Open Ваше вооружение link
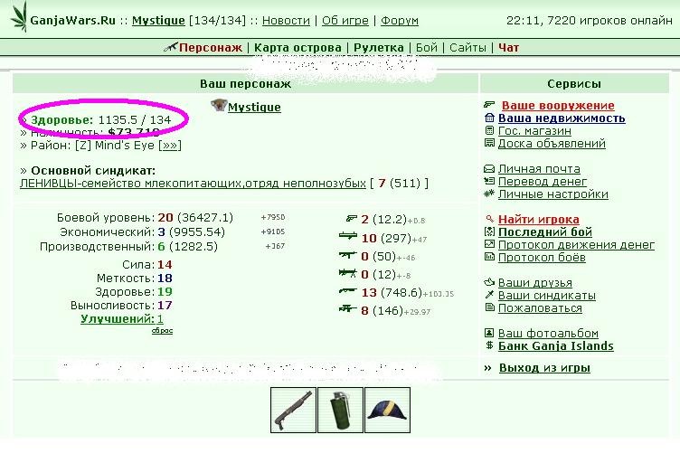 coord(558,105)
